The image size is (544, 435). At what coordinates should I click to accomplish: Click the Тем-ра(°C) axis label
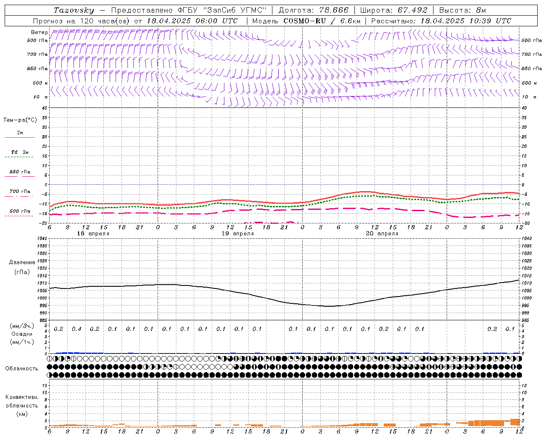tap(20, 120)
